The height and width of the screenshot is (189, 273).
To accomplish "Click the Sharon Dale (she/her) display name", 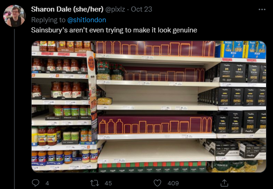I will 67,9.
